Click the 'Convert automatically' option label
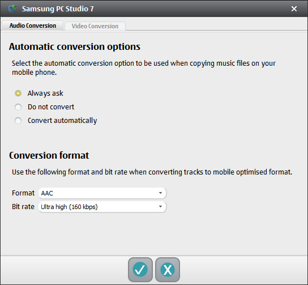The height and width of the screenshot is (285, 308). 62,121
